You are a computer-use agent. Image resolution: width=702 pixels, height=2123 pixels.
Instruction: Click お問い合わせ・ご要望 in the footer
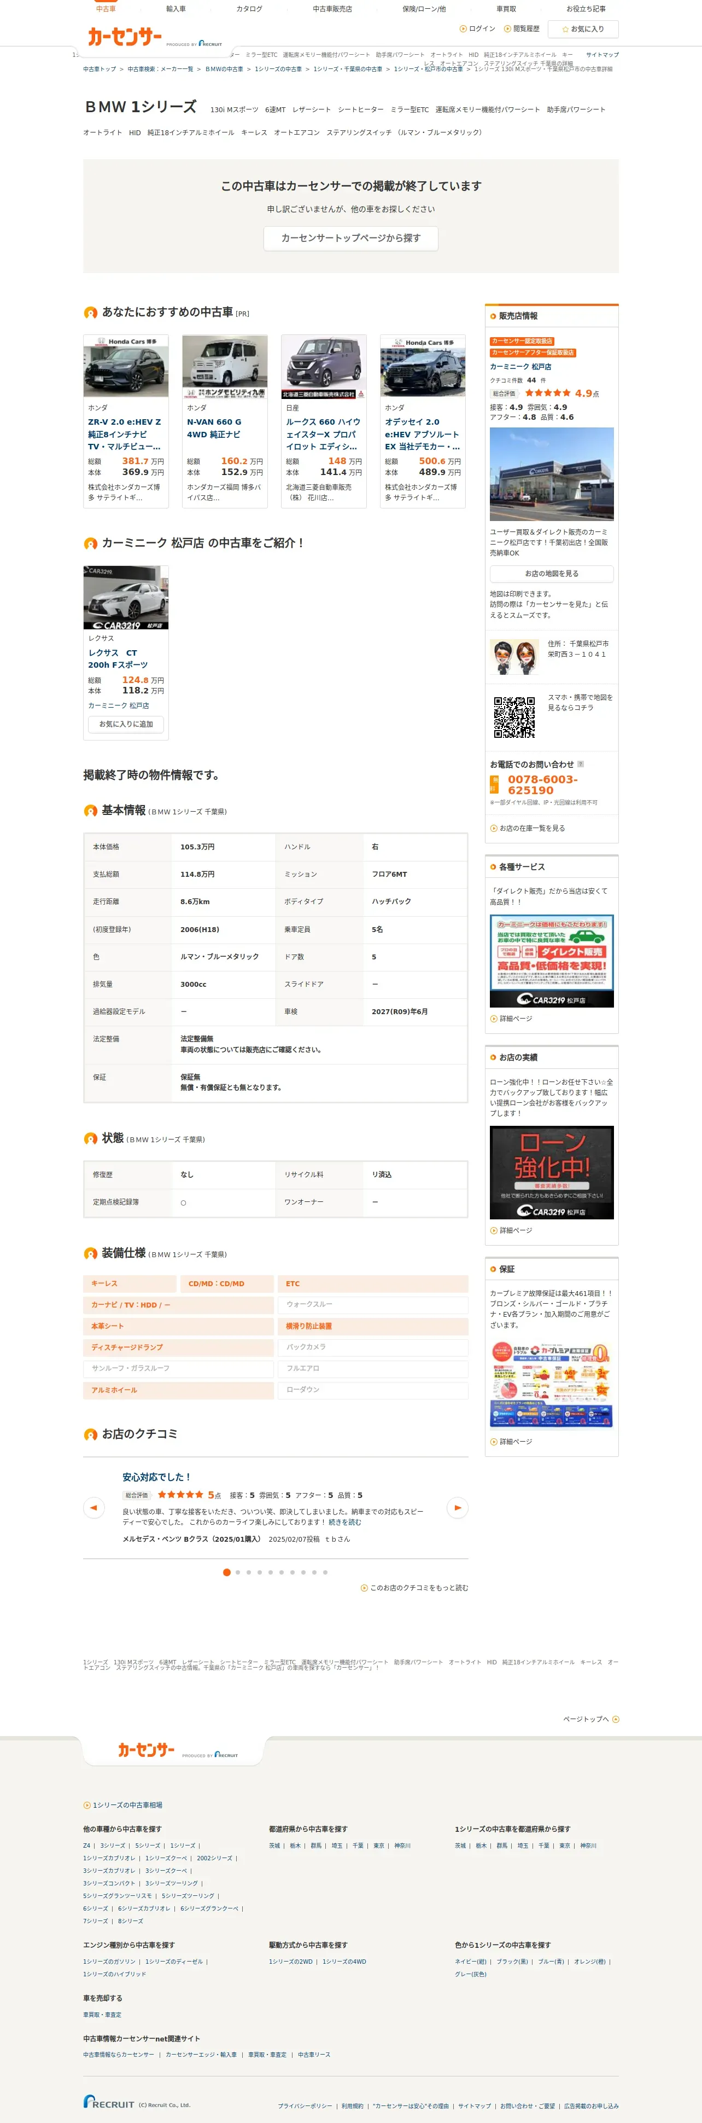(x=528, y=2105)
